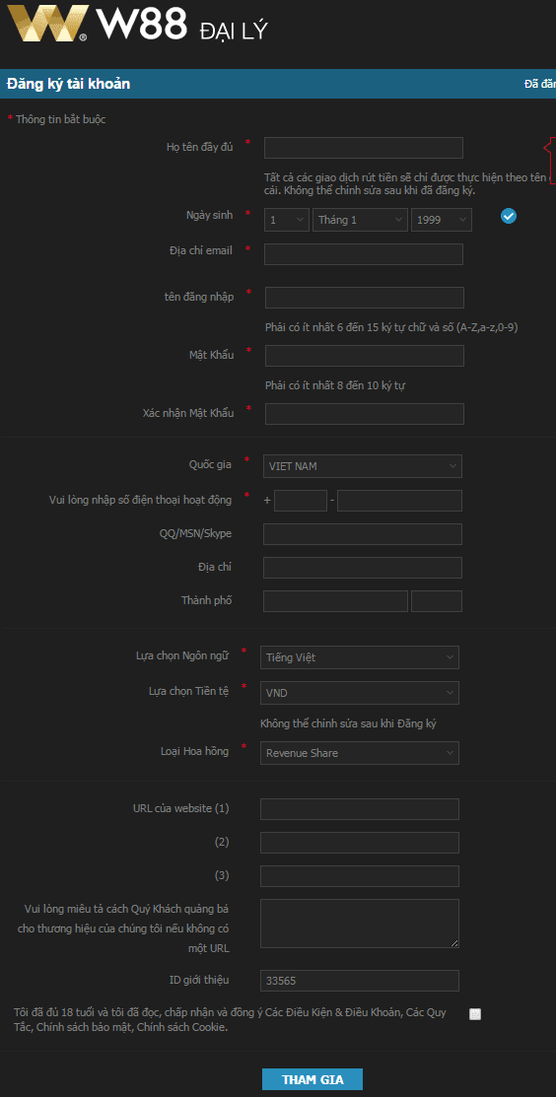Image resolution: width=556 pixels, height=1098 pixels.
Task: Expand the VIET NAM country dropdown
Action: pyautogui.click(x=362, y=466)
